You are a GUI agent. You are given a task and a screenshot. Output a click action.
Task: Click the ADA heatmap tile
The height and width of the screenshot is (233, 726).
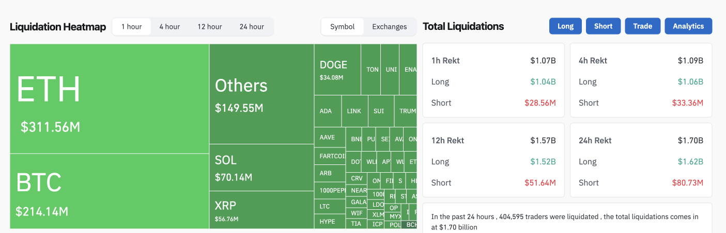point(328,111)
